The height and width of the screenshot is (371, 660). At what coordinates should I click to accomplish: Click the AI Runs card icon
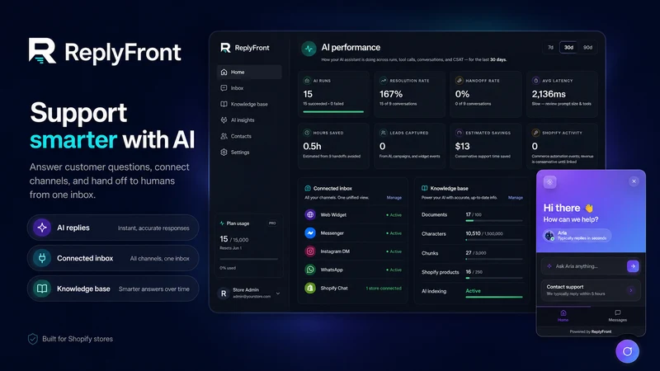pos(307,80)
